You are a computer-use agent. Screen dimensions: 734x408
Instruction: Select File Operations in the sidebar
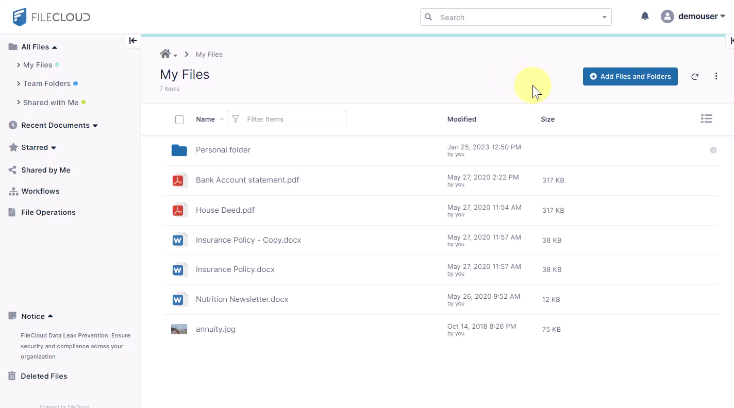click(48, 212)
